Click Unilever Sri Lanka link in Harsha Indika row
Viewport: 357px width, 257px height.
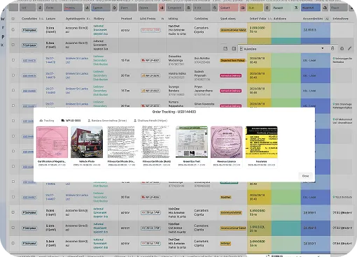pos(77,75)
